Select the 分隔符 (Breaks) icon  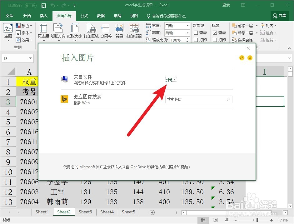pyautogui.click(x=106, y=31)
